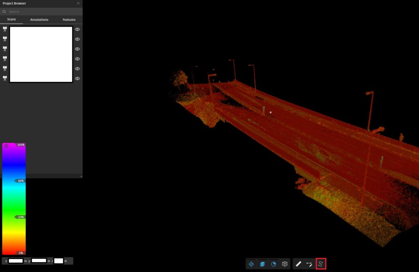This screenshot has width=419, height=272.
Task: Close the Project Browser panel
Action: pos(78,3)
